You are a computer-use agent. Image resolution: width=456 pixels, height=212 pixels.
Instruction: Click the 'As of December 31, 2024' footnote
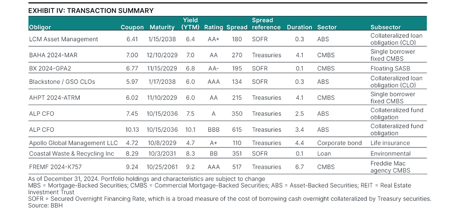coord(147,179)
